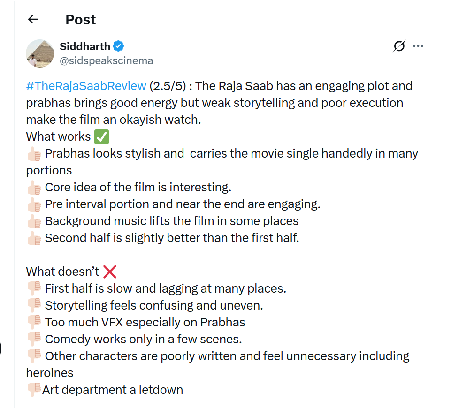This screenshot has height=408, width=451.
Task: Click the Post page heading
Action: (81, 19)
